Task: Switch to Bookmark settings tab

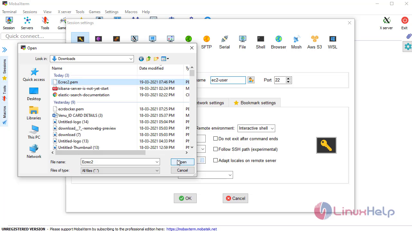Action: (x=255, y=103)
